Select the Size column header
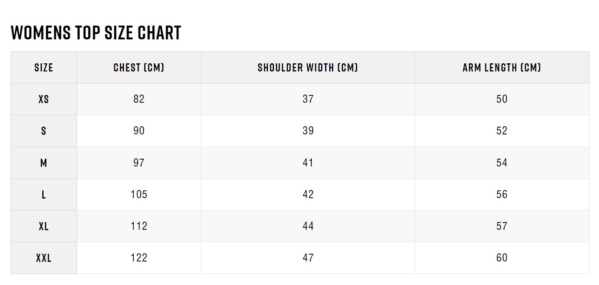Image resolution: width=599 pixels, height=285 pixels. [x=44, y=67]
